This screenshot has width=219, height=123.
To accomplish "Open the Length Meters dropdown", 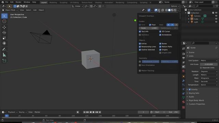I will click(x=209, y=75).
